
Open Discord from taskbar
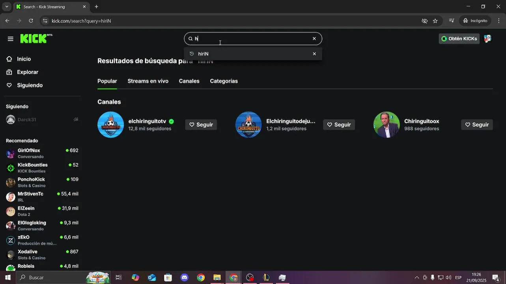[184, 278]
